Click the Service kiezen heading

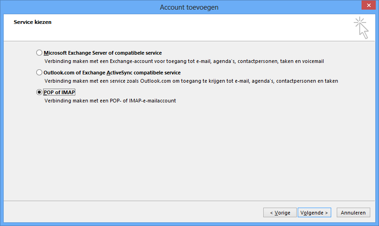click(33, 22)
